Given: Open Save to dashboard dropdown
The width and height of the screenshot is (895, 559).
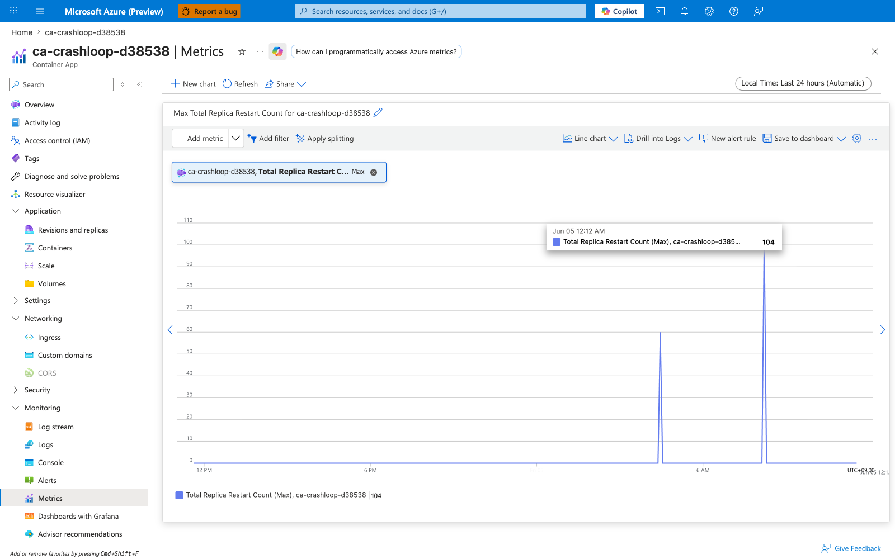Looking at the screenshot, I should [x=804, y=138].
